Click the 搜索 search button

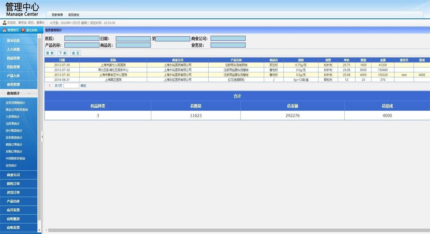50,53
